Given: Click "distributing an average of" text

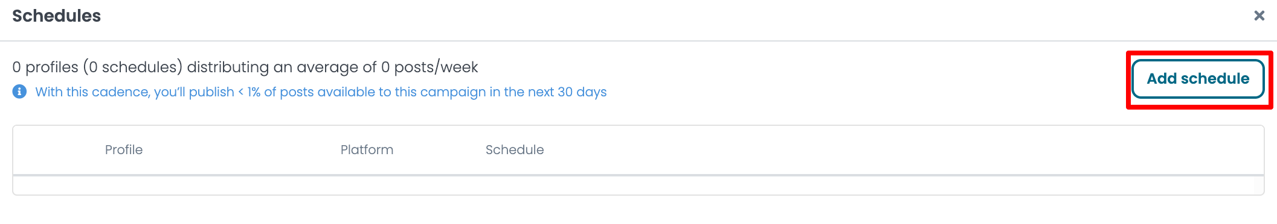Looking at the screenshot, I should point(281,67).
